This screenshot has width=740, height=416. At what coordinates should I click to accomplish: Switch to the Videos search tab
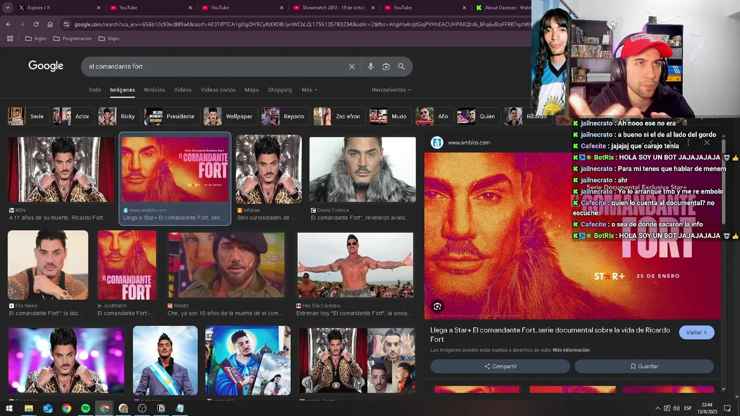183,90
